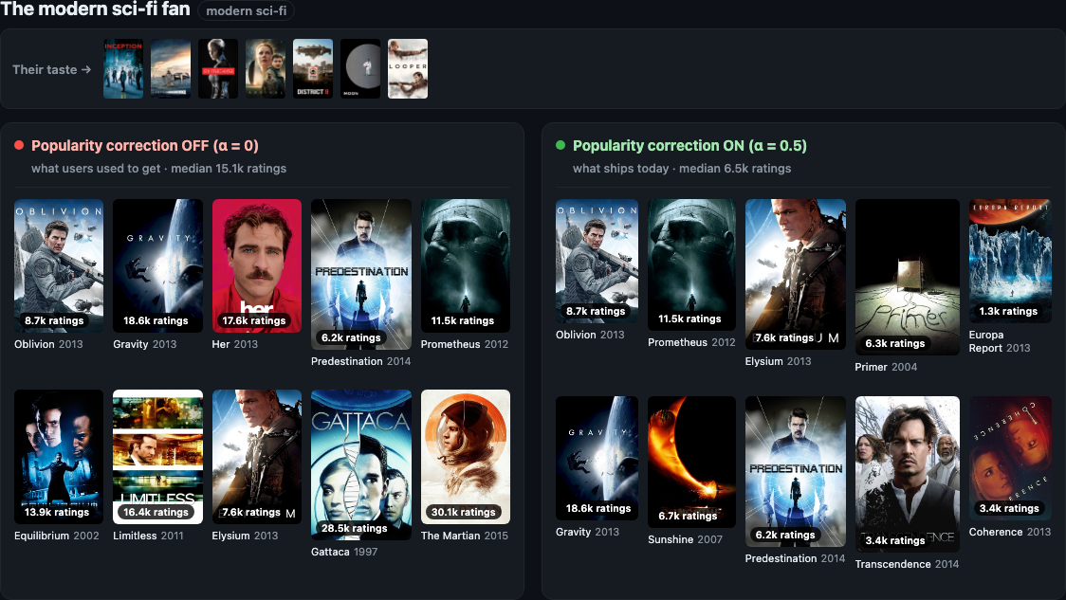Open the Gattaca movie poster
The image size is (1066, 600).
coord(361,464)
